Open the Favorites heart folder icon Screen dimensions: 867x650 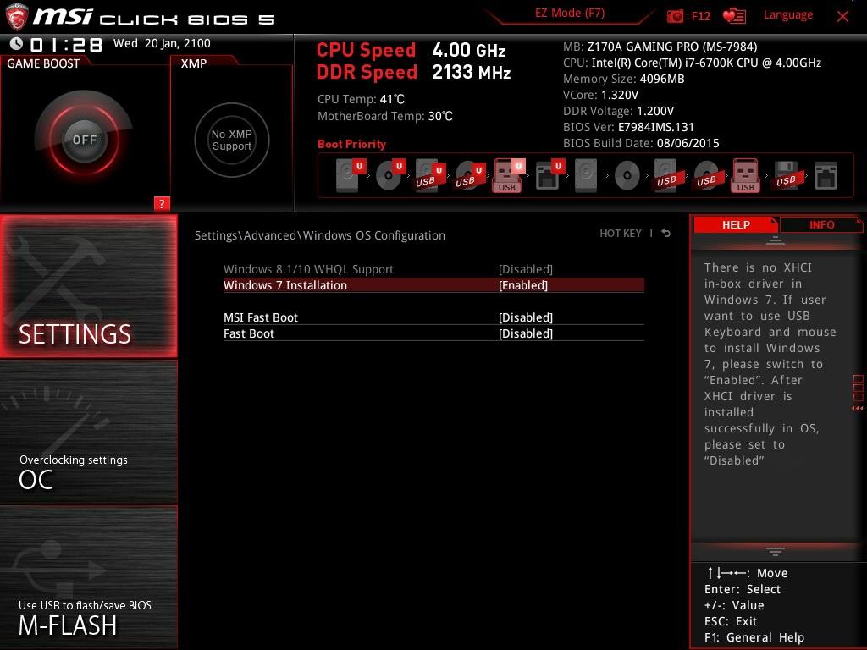coord(734,16)
